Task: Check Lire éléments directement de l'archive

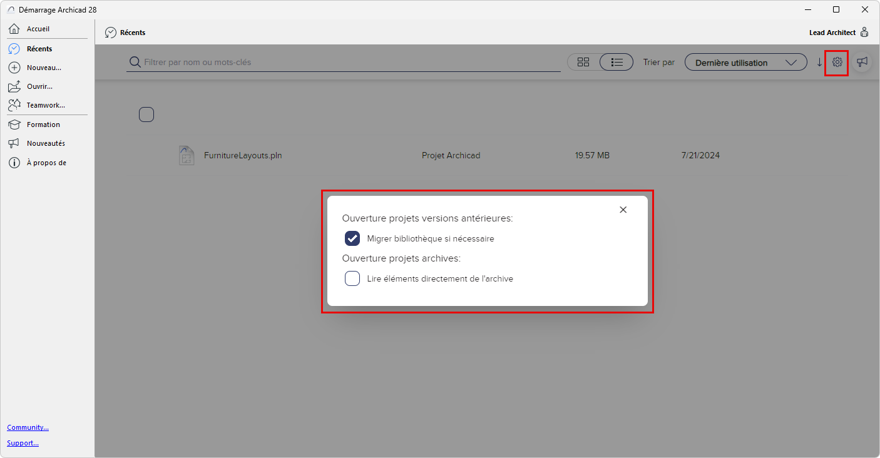Action: point(352,278)
